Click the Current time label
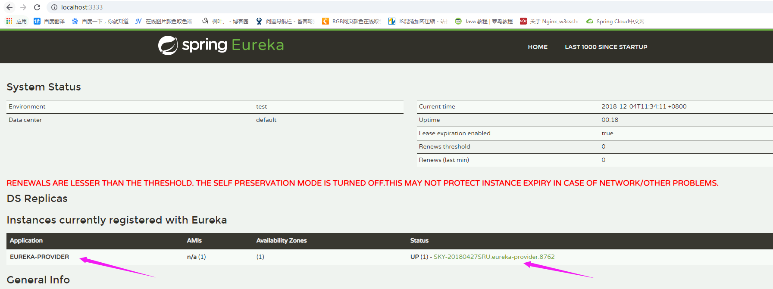The image size is (773, 289). 437,106
